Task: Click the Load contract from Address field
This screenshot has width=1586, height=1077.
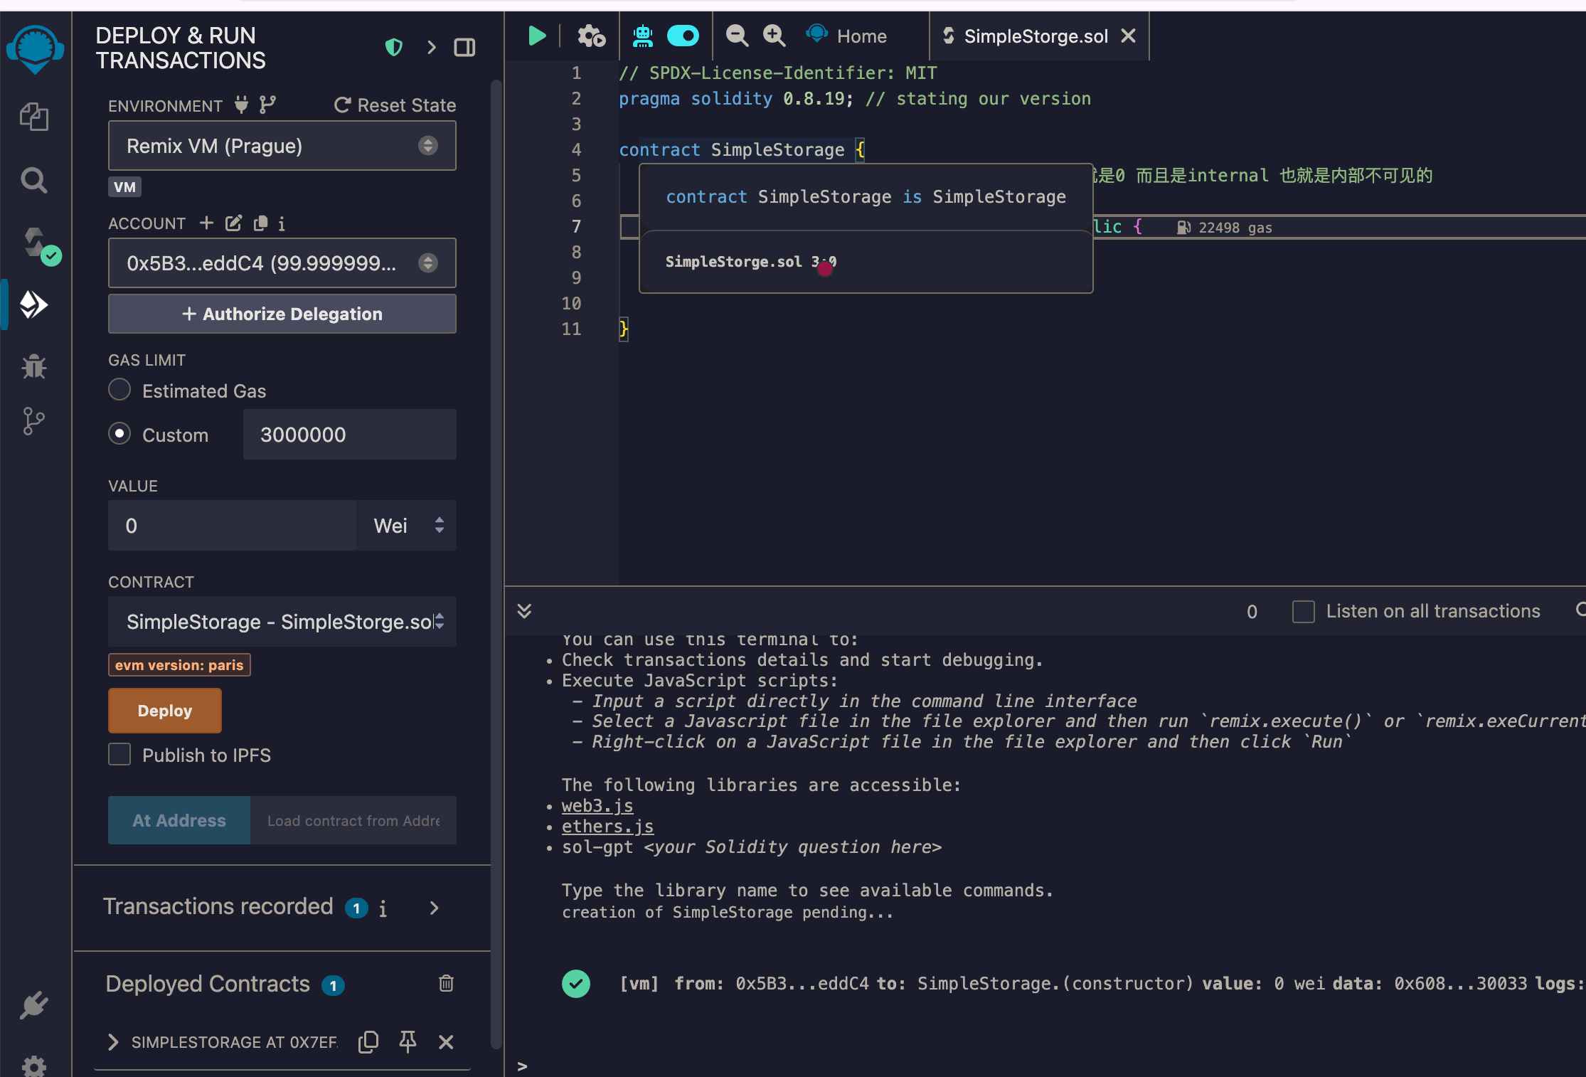Action: [353, 820]
